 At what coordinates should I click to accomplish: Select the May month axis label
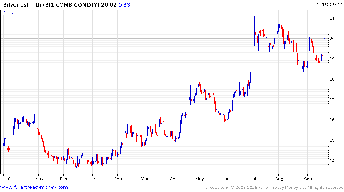[x=200, y=179]
